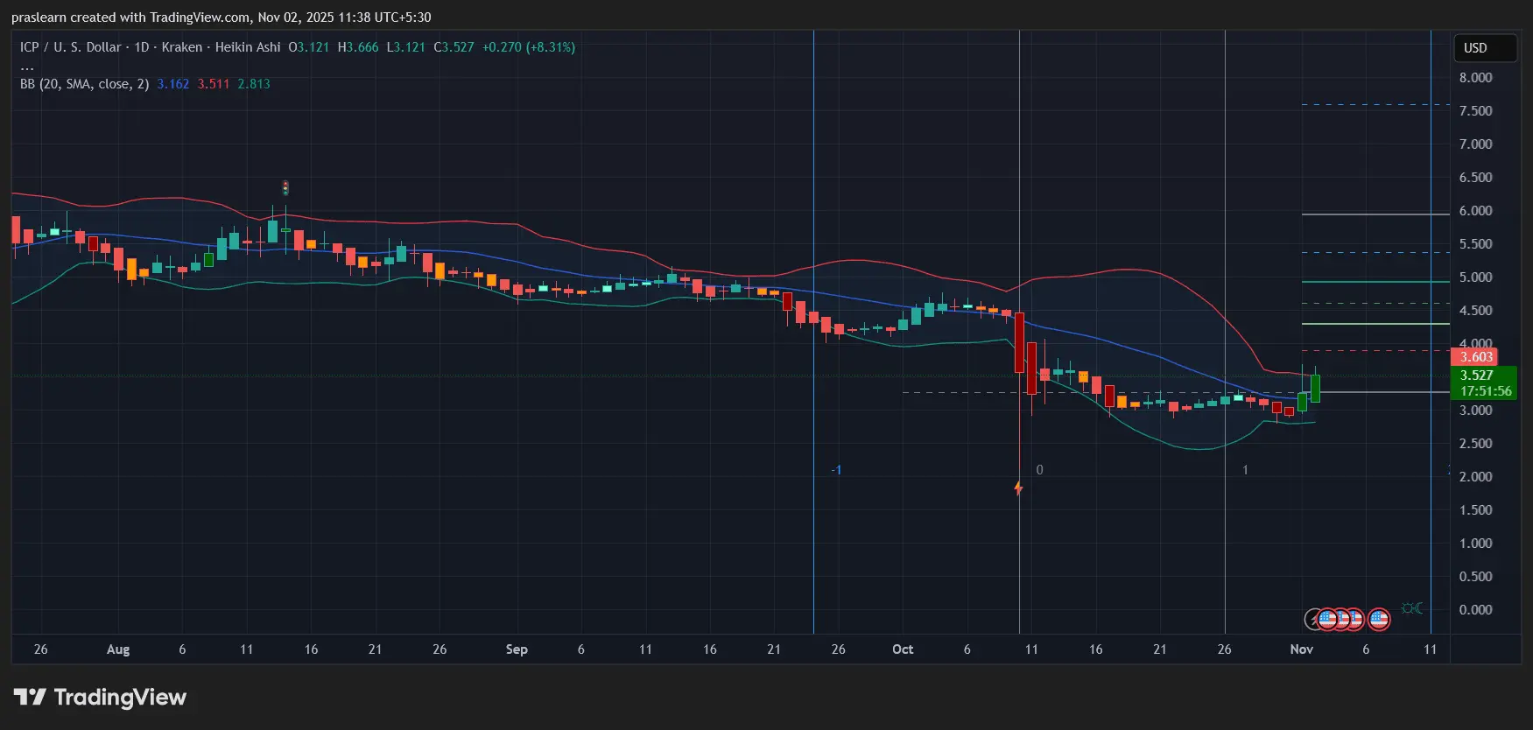Open the rightmost US flag economic event
1533x730 pixels.
tap(1379, 620)
